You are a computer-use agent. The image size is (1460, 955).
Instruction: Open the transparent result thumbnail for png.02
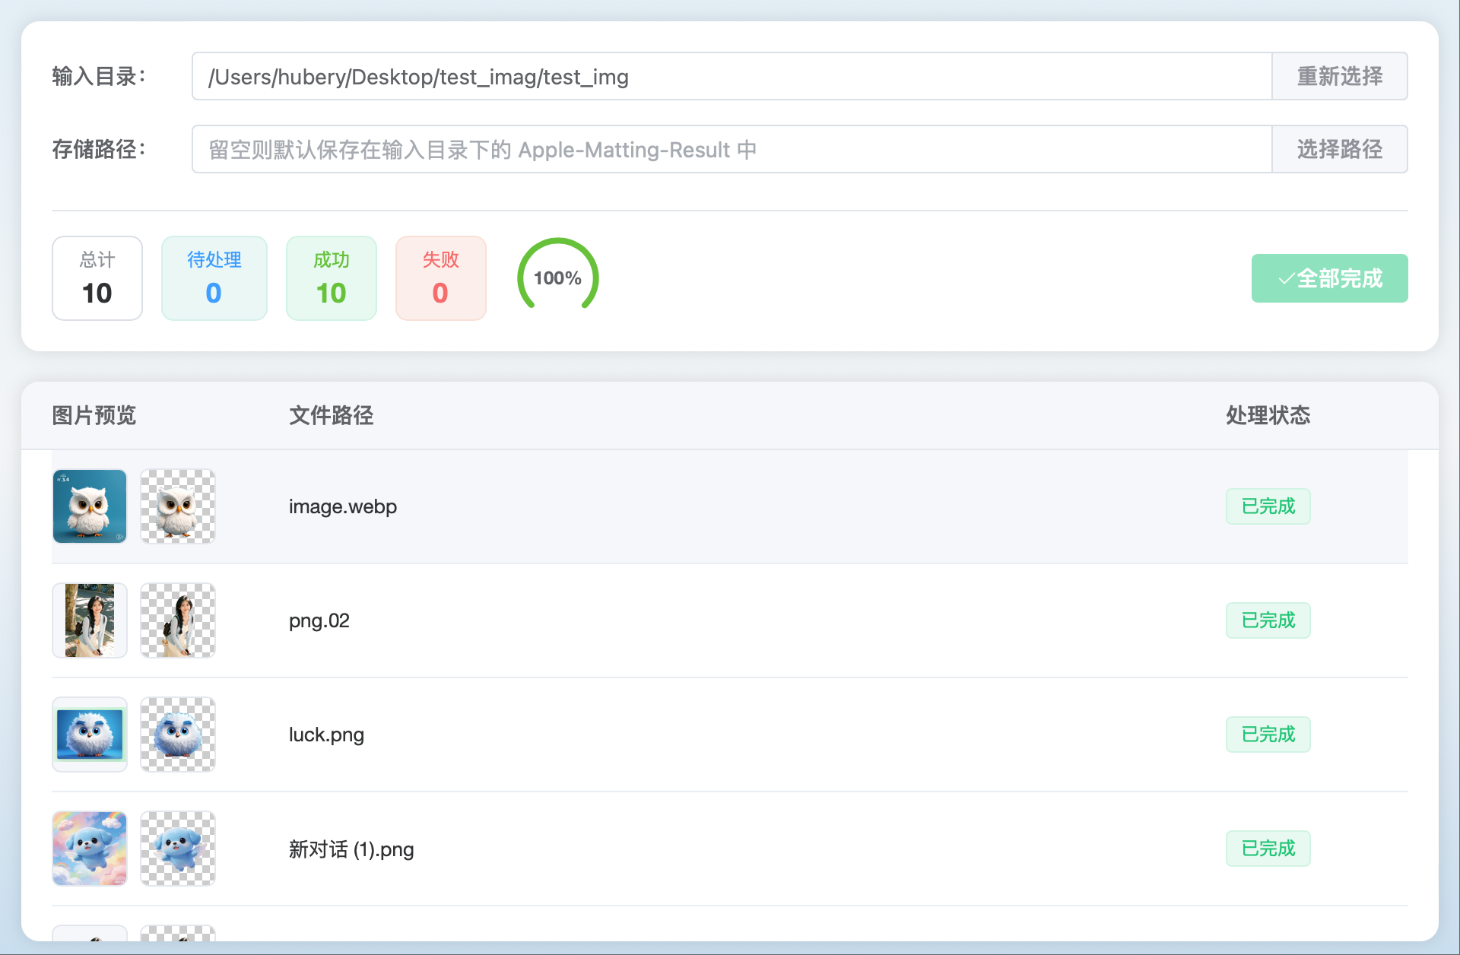tap(178, 620)
